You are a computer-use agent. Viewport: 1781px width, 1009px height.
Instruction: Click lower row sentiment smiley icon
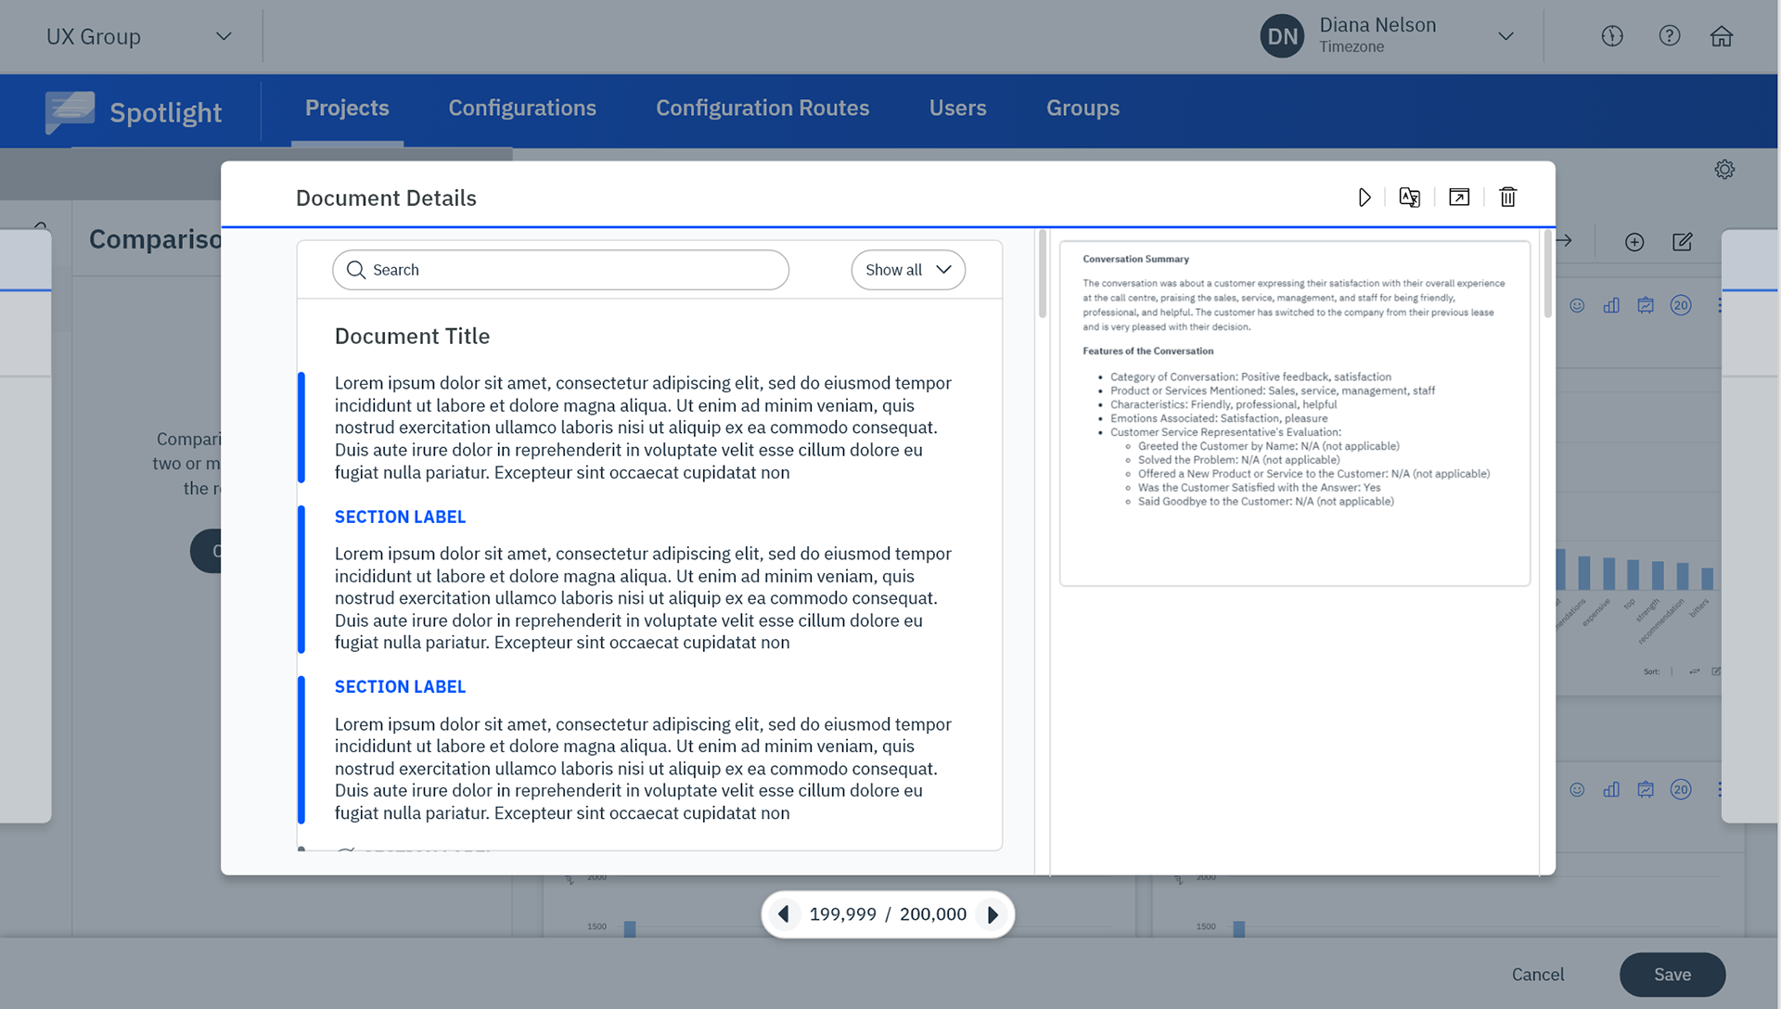click(1577, 790)
